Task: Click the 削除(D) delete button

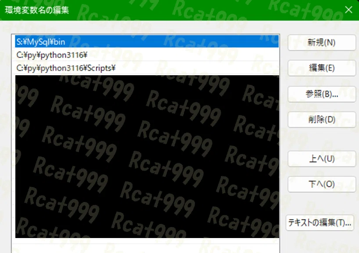Action: click(322, 119)
